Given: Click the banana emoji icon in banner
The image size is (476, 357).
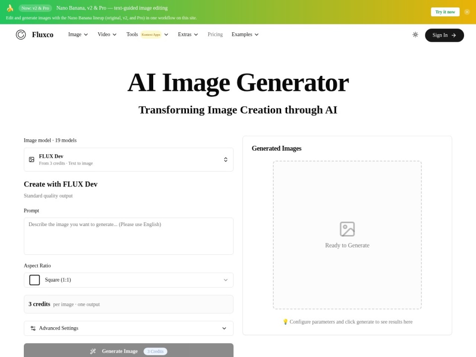Looking at the screenshot, I should pyautogui.click(x=10, y=8).
